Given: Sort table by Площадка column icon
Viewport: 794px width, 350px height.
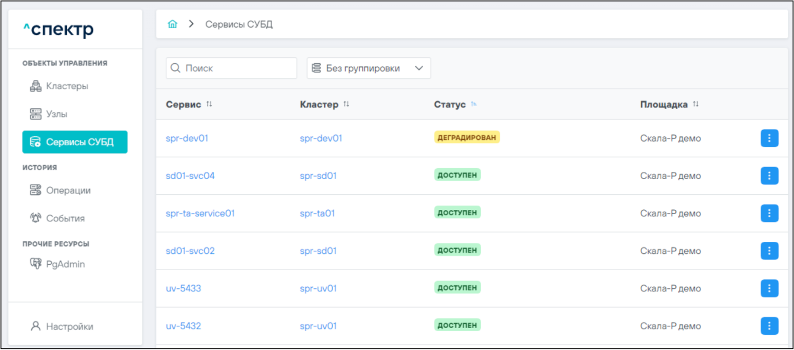Looking at the screenshot, I should click(x=696, y=104).
